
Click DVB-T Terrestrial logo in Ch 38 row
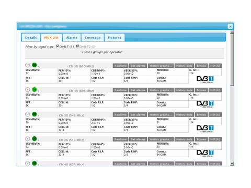tap(205, 79)
